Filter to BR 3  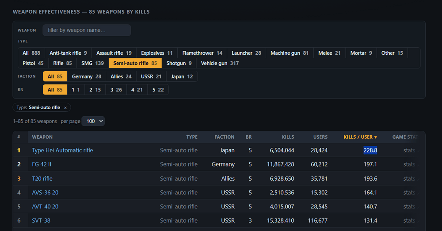(x=116, y=90)
